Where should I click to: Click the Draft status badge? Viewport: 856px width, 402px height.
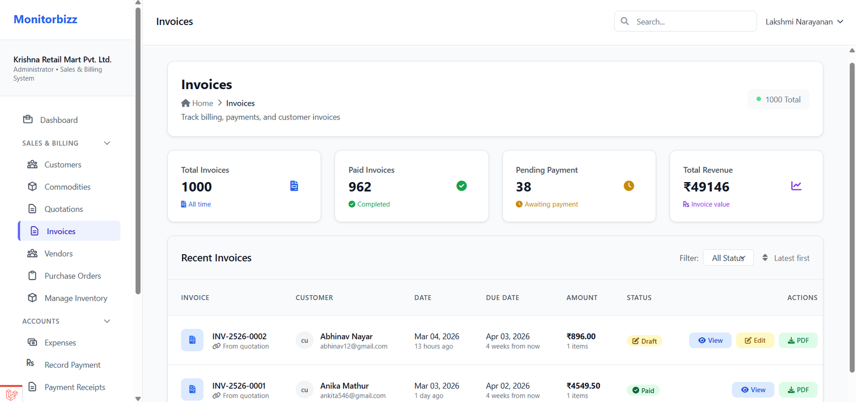click(x=644, y=341)
